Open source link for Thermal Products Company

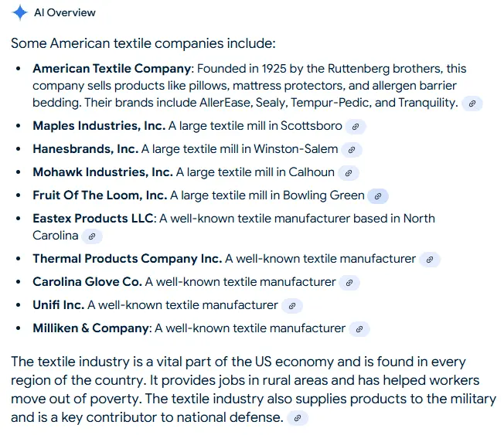pyautogui.click(x=430, y=260)
